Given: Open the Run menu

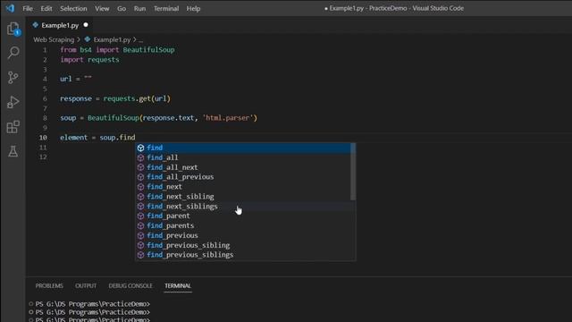Looking at the screenshot, I should [139, 8].
